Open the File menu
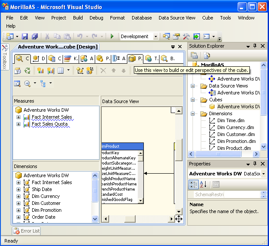This screenshot has width=269, height=246. (10, 18)
